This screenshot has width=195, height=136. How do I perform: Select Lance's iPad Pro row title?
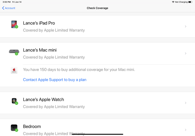coord(39,23)
